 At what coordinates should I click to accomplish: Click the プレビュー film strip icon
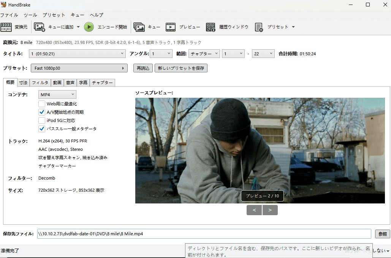pos(171,27)
